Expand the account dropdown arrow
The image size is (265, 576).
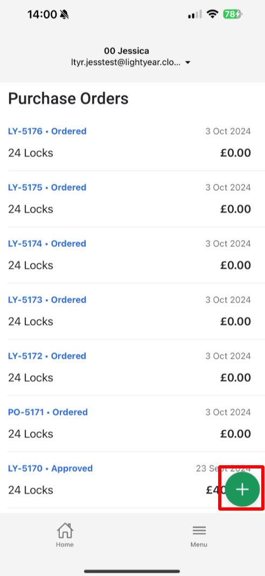pos(188,63)
